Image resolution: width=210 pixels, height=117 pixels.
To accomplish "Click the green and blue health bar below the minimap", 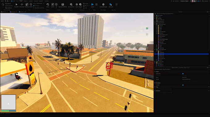I will tap(8, 111).
